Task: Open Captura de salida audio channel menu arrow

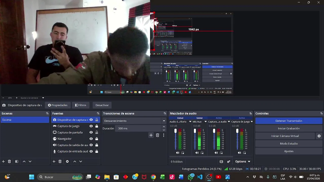Action: click(229, 122)
